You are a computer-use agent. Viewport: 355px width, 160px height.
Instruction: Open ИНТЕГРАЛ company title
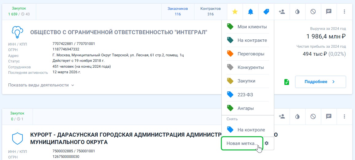[119, 32]
